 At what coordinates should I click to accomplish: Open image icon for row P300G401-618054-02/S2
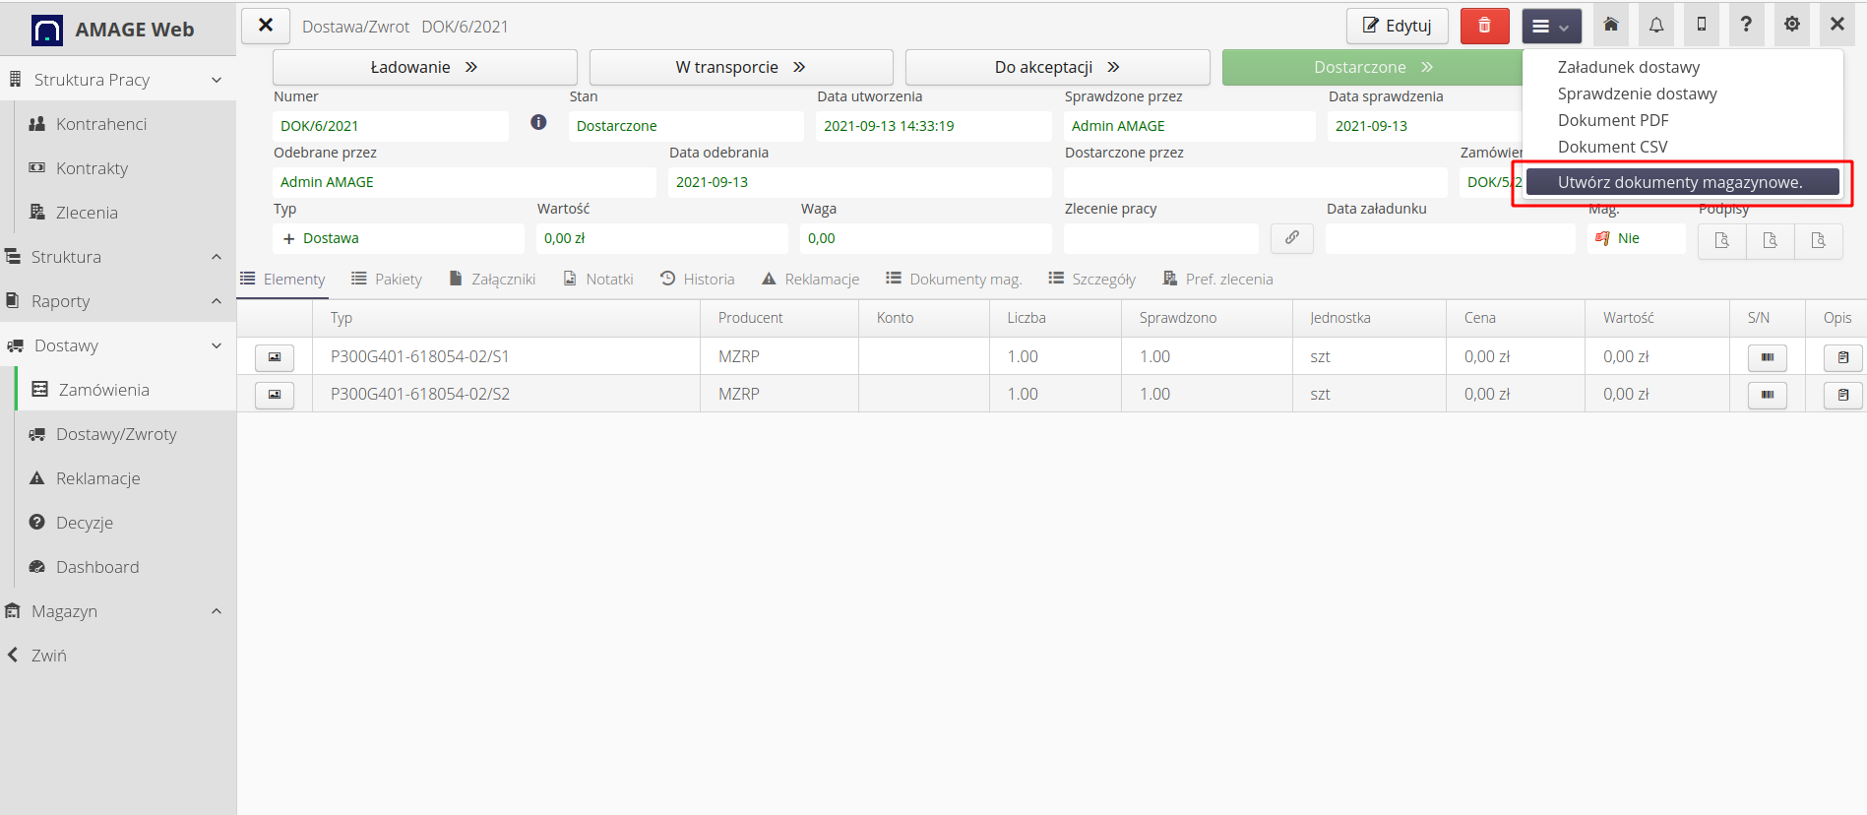[x=275, y=395]
